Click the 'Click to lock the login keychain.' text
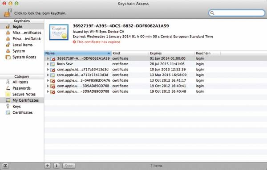This screenshot has height=170, width=267. 40,13
